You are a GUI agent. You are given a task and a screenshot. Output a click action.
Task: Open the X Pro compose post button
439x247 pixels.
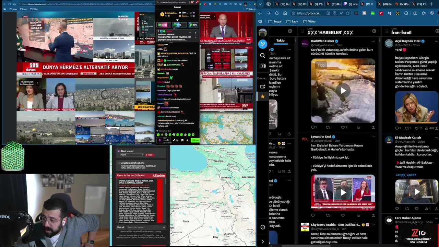coord(263,44)
